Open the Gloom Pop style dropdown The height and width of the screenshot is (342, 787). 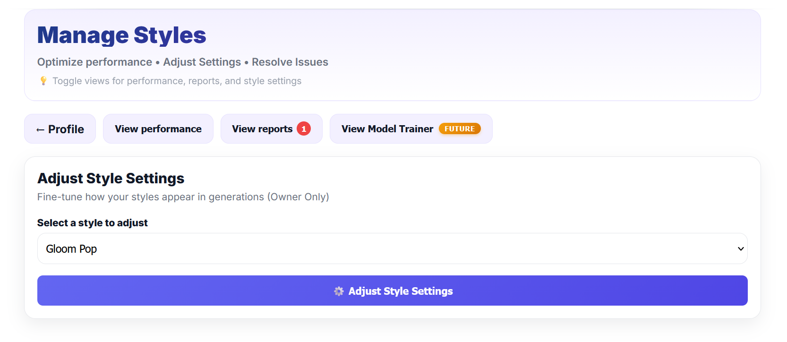[x=393, y=248]
